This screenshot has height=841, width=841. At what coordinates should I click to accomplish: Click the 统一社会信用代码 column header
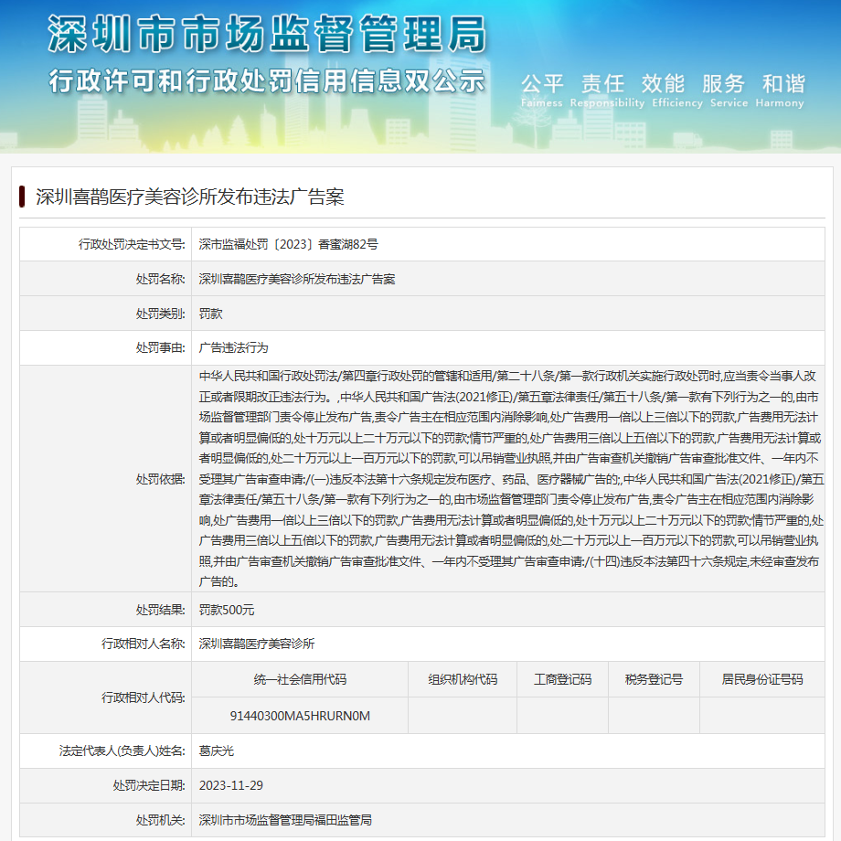pyautogui.click(x=300, y=679)
